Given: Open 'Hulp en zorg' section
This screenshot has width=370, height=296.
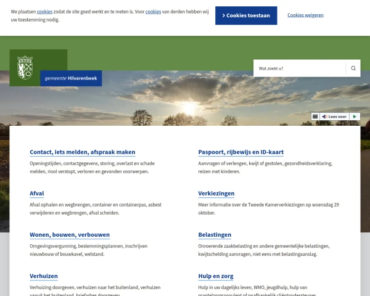Looking at the screenshot, I should coord(216,276).
